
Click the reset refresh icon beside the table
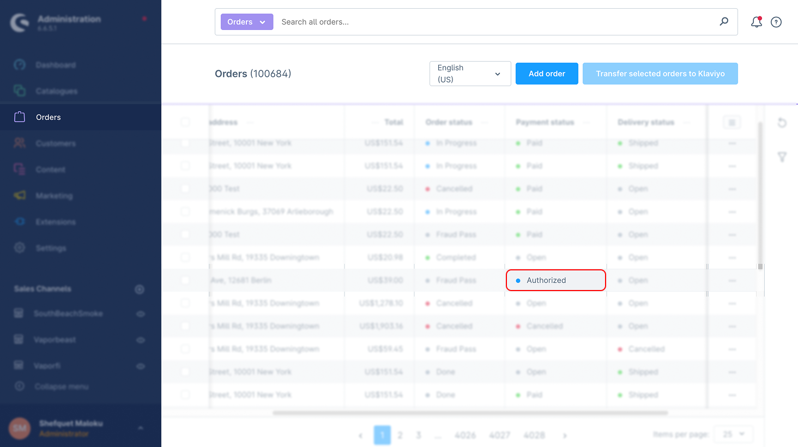782,123
